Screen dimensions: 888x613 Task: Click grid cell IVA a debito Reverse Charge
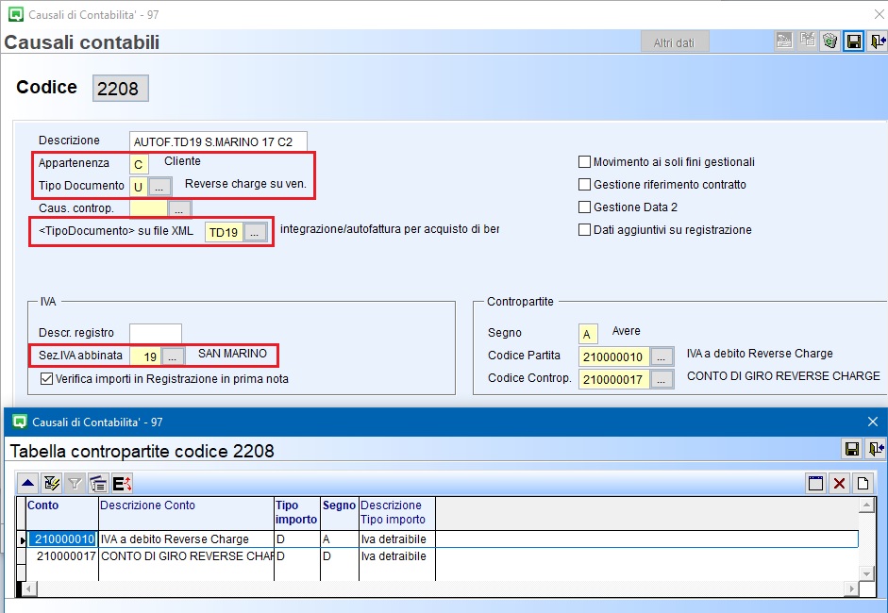pos(186,538)
